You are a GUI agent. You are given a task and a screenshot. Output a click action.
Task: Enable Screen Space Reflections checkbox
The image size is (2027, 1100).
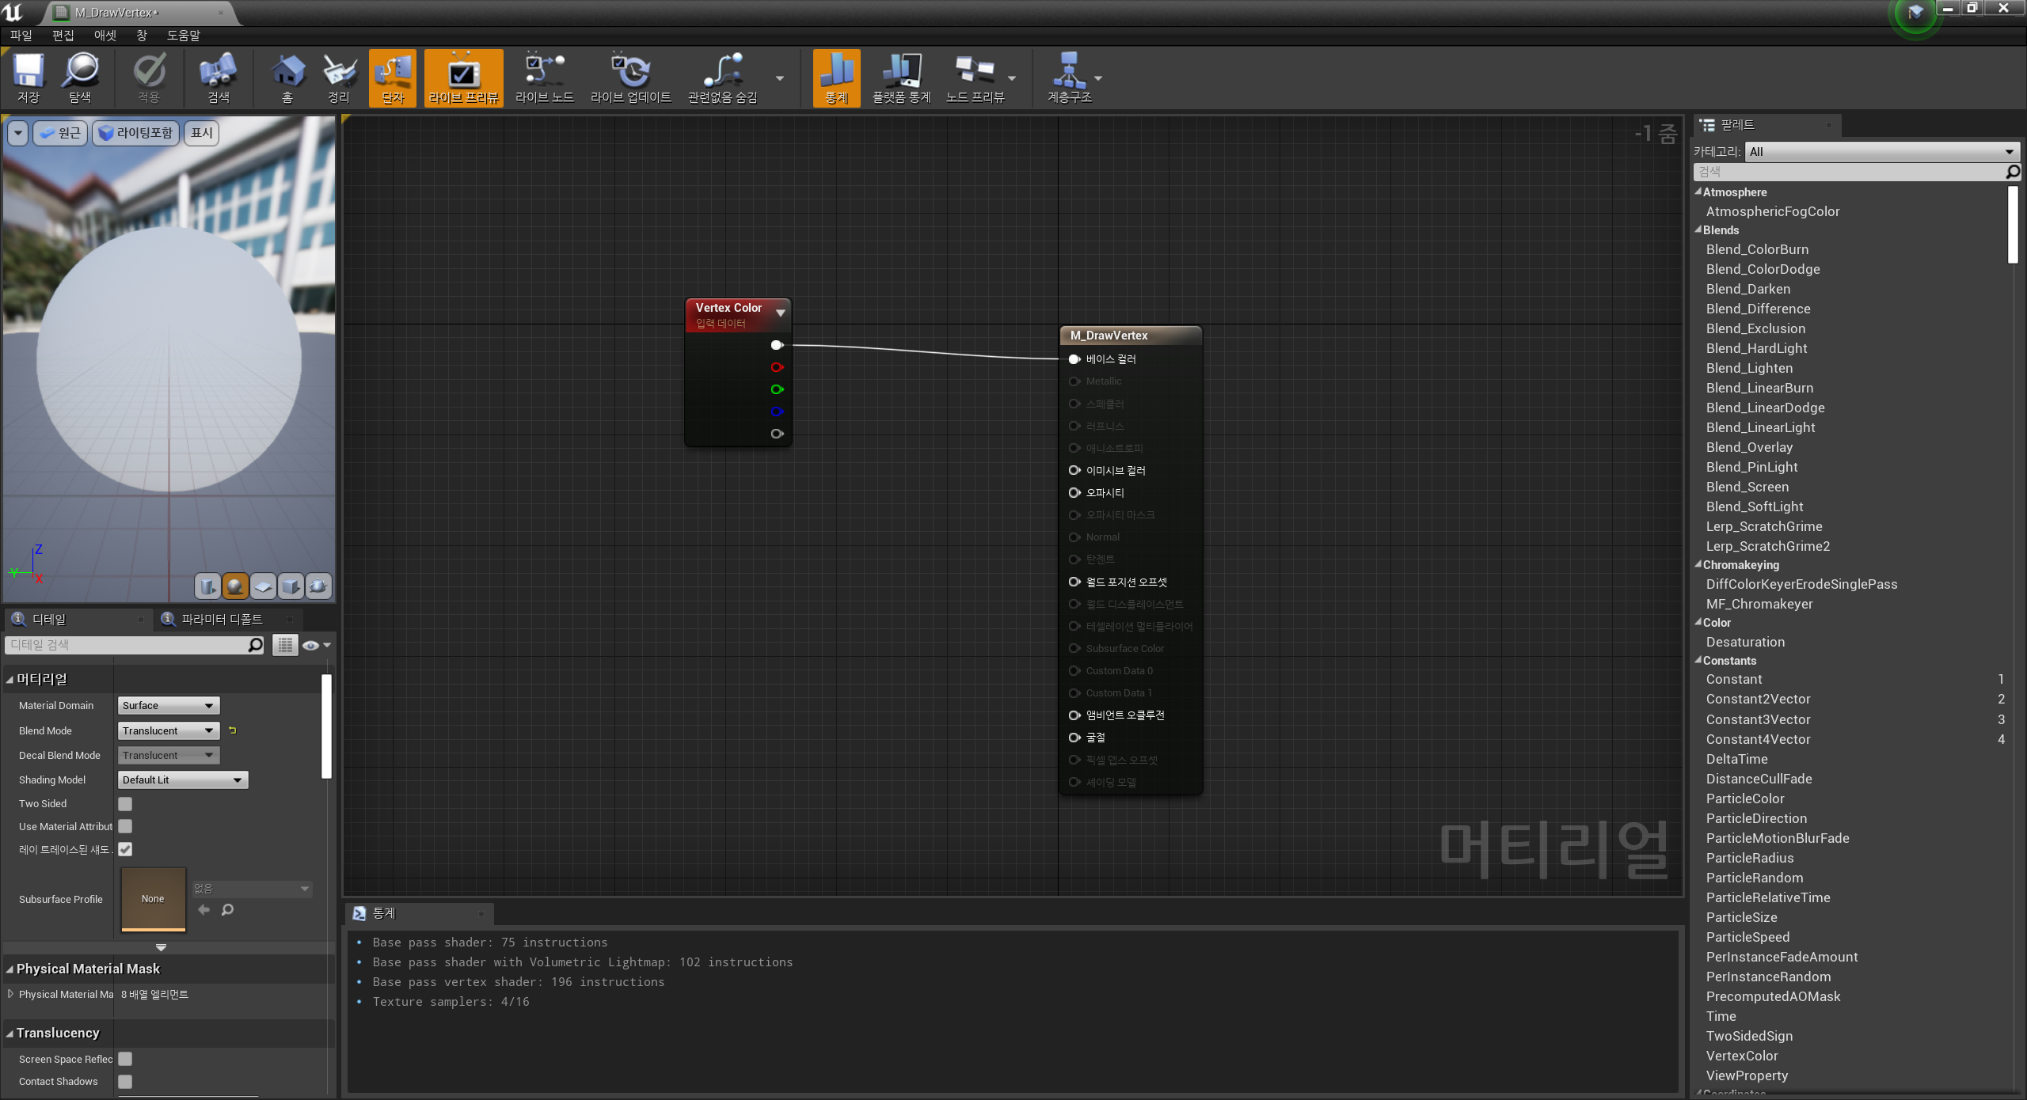[125, 1059]
